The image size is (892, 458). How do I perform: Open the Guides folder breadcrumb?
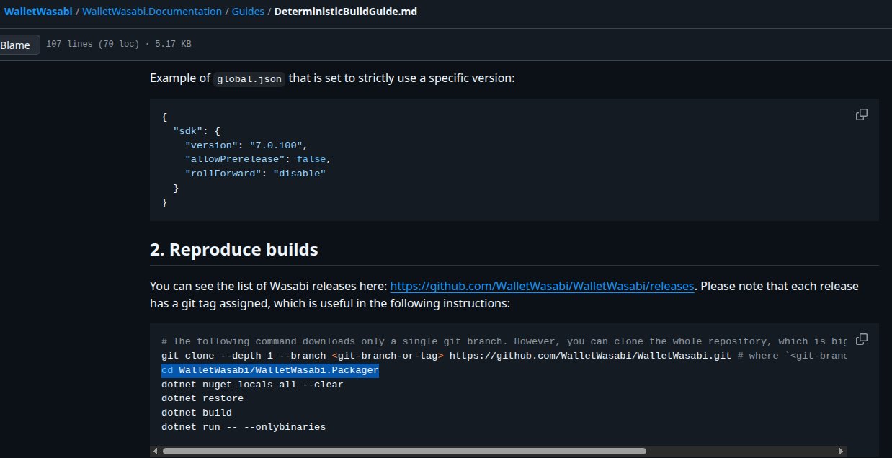(x=248, y=12)
